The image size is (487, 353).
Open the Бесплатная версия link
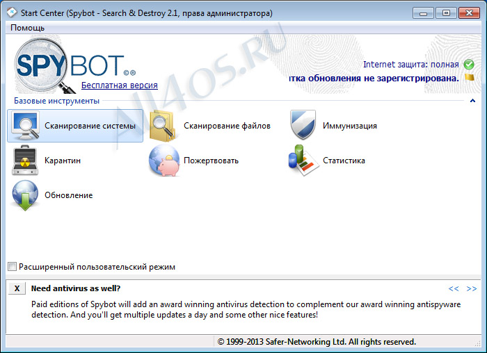120,85
